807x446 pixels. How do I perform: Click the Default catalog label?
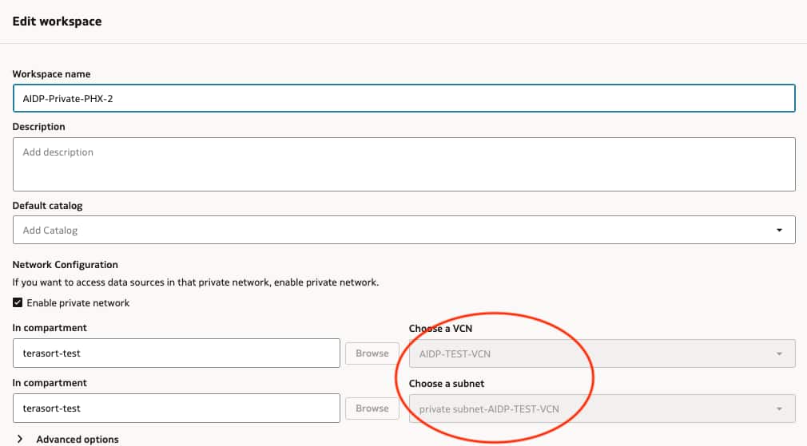tap(47, 206)
